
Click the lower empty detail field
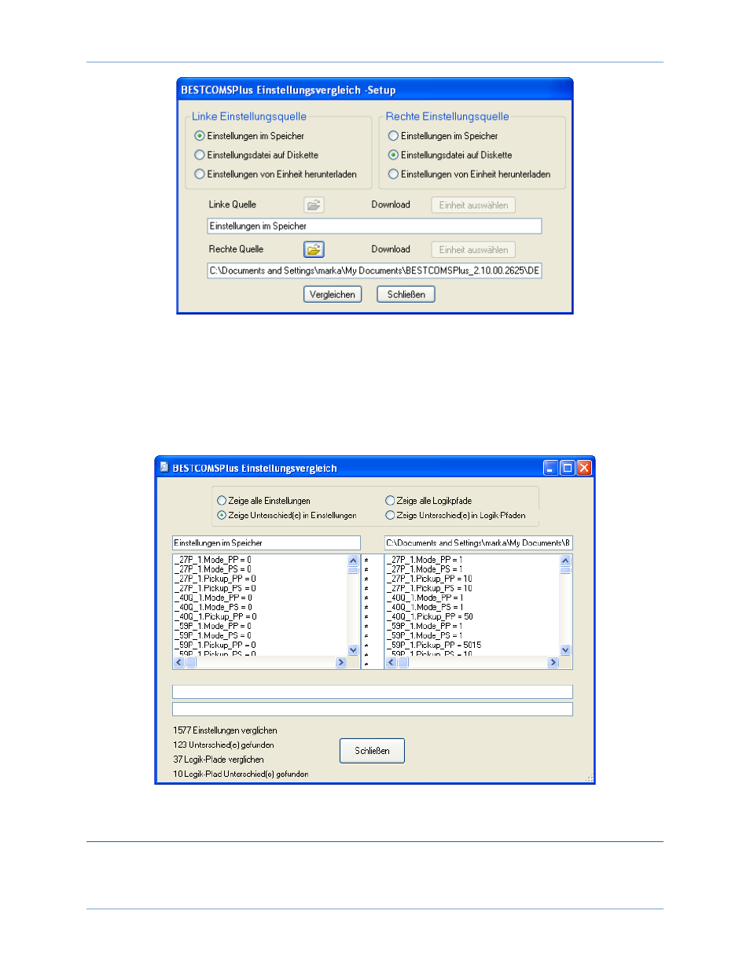tap(373, 709)
